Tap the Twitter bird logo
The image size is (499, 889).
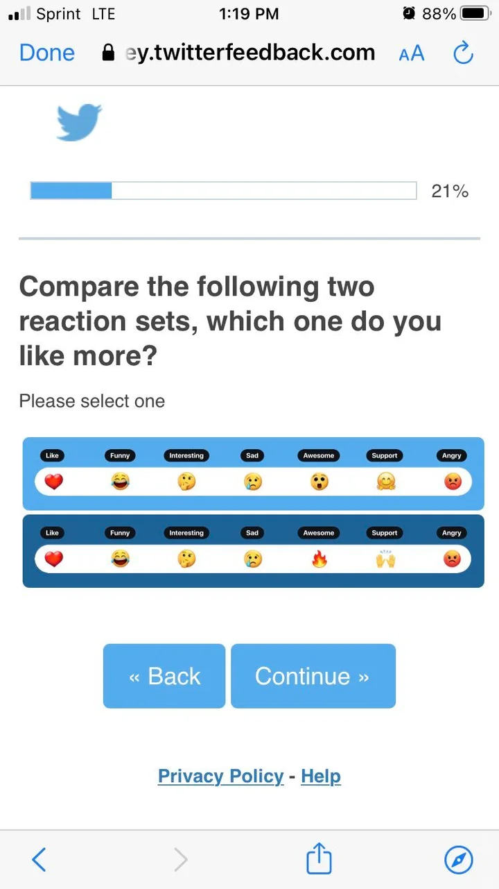(78, 123)
